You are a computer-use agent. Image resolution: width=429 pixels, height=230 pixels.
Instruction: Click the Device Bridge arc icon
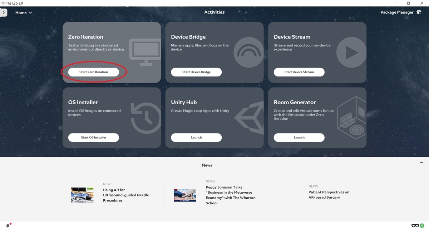[249, 53]
